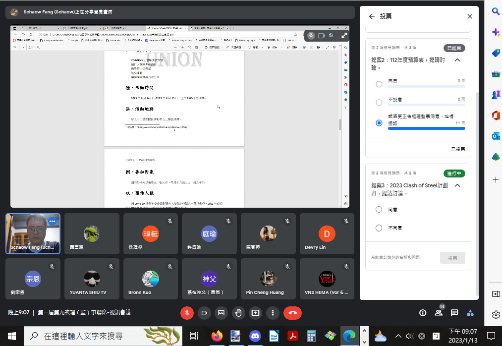502x346 pixels.
Task: Open the meeting chat panel
Action: click(x=454, y=313)
